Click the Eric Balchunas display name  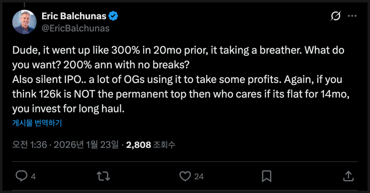pos(73,16)
